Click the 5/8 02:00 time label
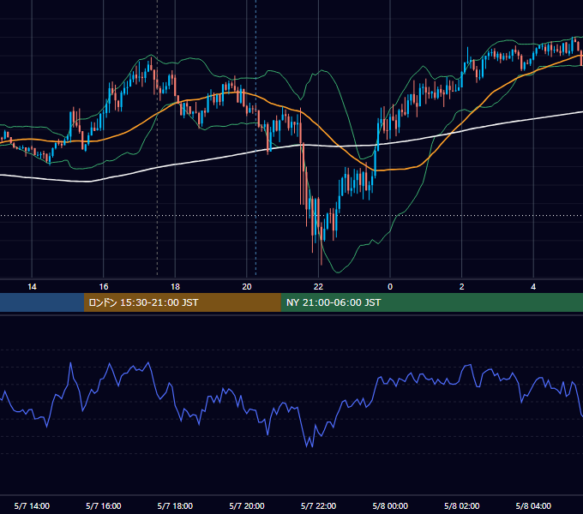 (x=462, y=505)
